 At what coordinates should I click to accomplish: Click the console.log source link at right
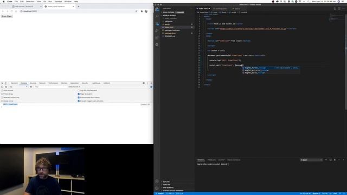pos(145,105)
